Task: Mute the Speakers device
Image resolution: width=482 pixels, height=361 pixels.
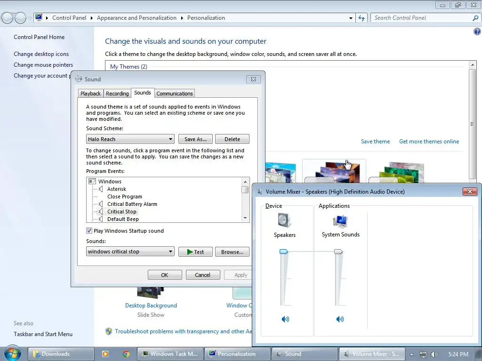Action: tap(285, 319)
